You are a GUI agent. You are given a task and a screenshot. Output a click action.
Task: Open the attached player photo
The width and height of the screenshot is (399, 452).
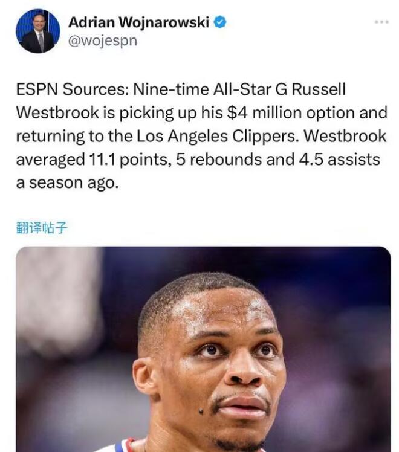click(x=203, y=349)
